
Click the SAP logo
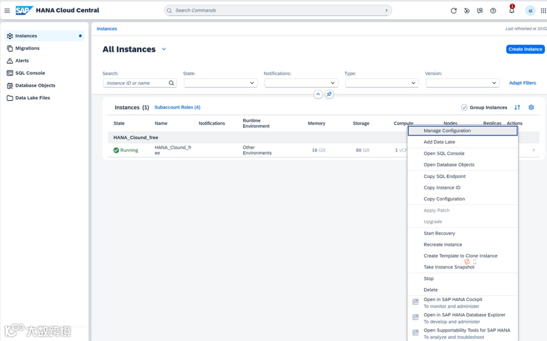(x=24, y=11)
